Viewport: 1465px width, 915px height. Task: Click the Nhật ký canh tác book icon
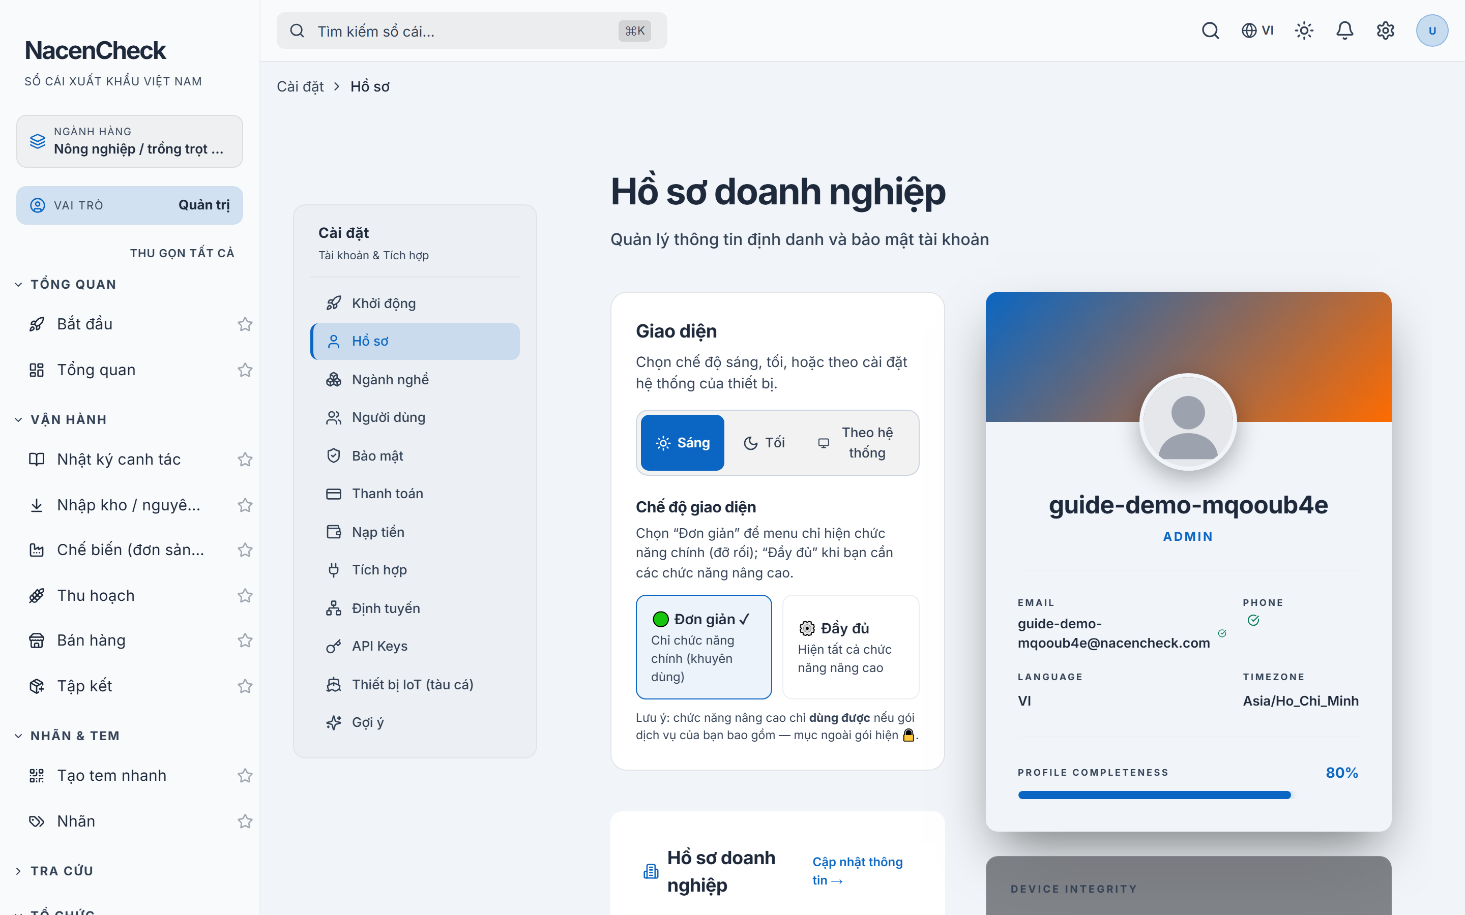(36, 460)
